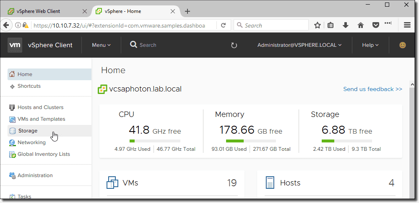This screenshot has height=203, width=419.
Task: Go to Home in the sidebar
Action: (x=49, y=74)
